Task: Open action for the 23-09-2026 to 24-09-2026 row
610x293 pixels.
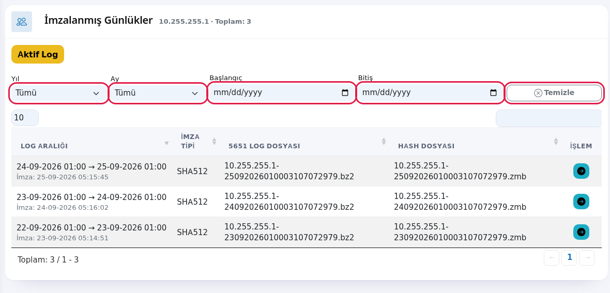Action: (x=581, y=202)
